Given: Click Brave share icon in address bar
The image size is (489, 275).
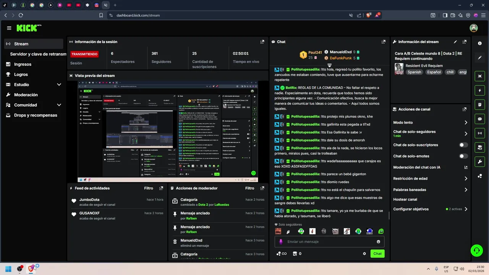Looking at the screenshot, I should point(359,15).
